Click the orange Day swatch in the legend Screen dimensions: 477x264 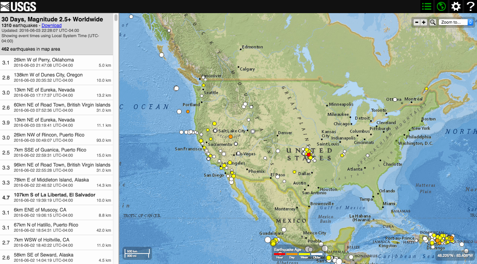292,254
